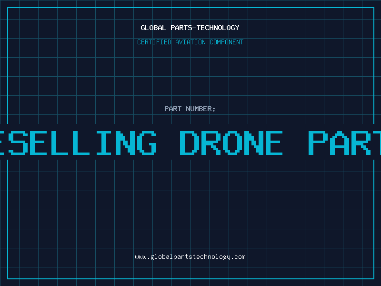Image resolution: width=381 pixels, height=286 pixels.
Task: Click the letter O in DRONE
Action: pyautogui.click(x=232, y=143)
